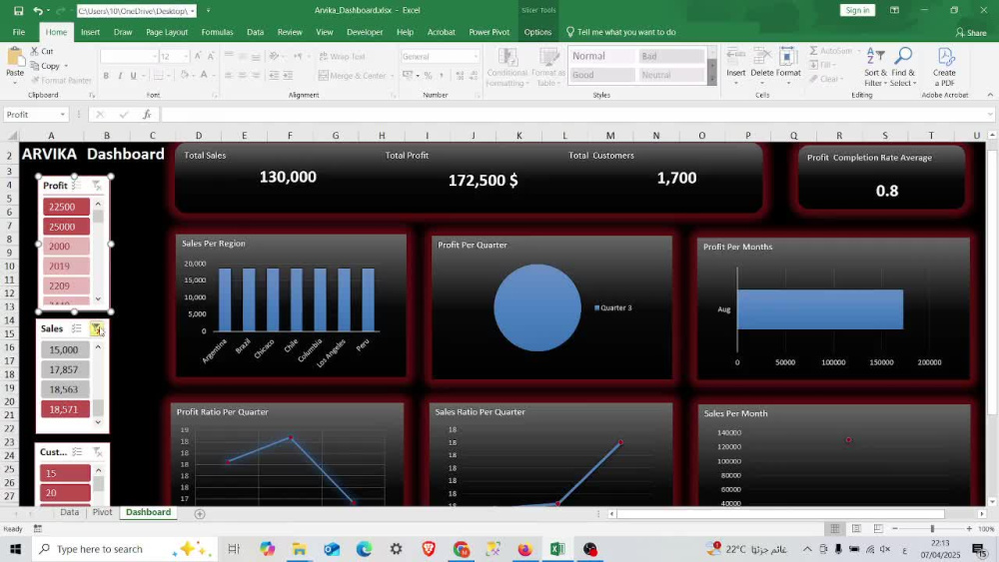Toggle Wrap Text

[342, 57]
